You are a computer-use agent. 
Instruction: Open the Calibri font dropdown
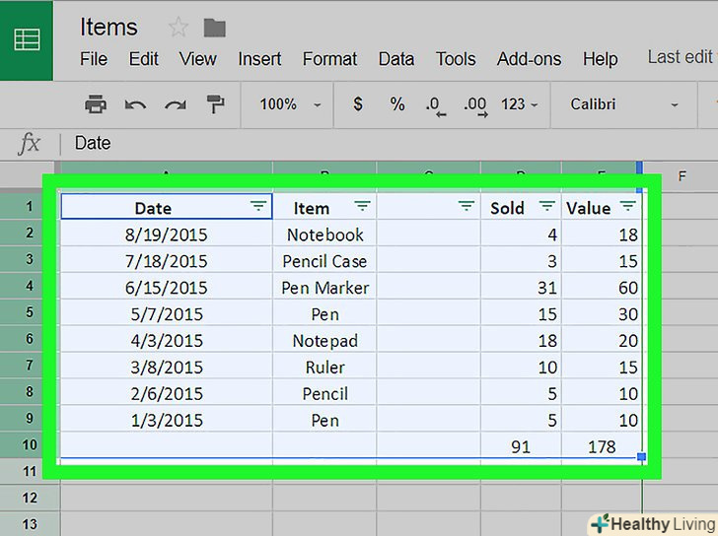[x=623, y=104]
